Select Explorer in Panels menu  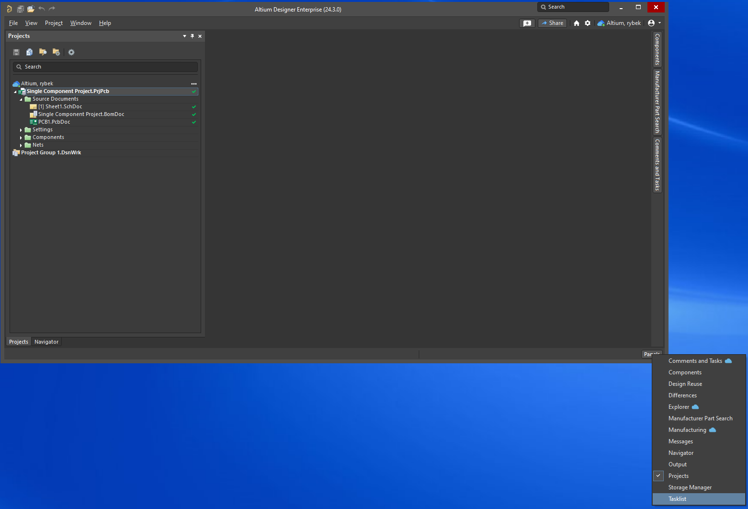tap(699, 407)
